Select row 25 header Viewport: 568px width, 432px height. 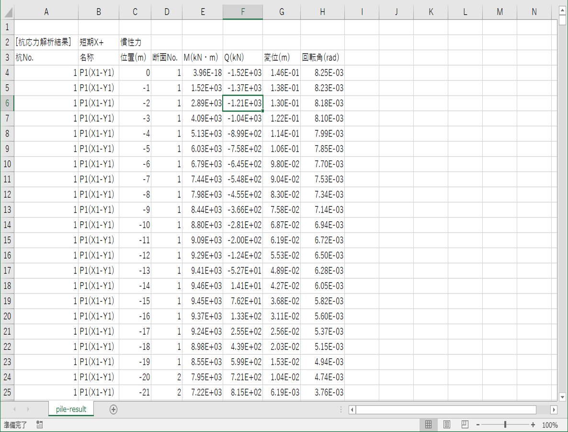pos(7,392)
